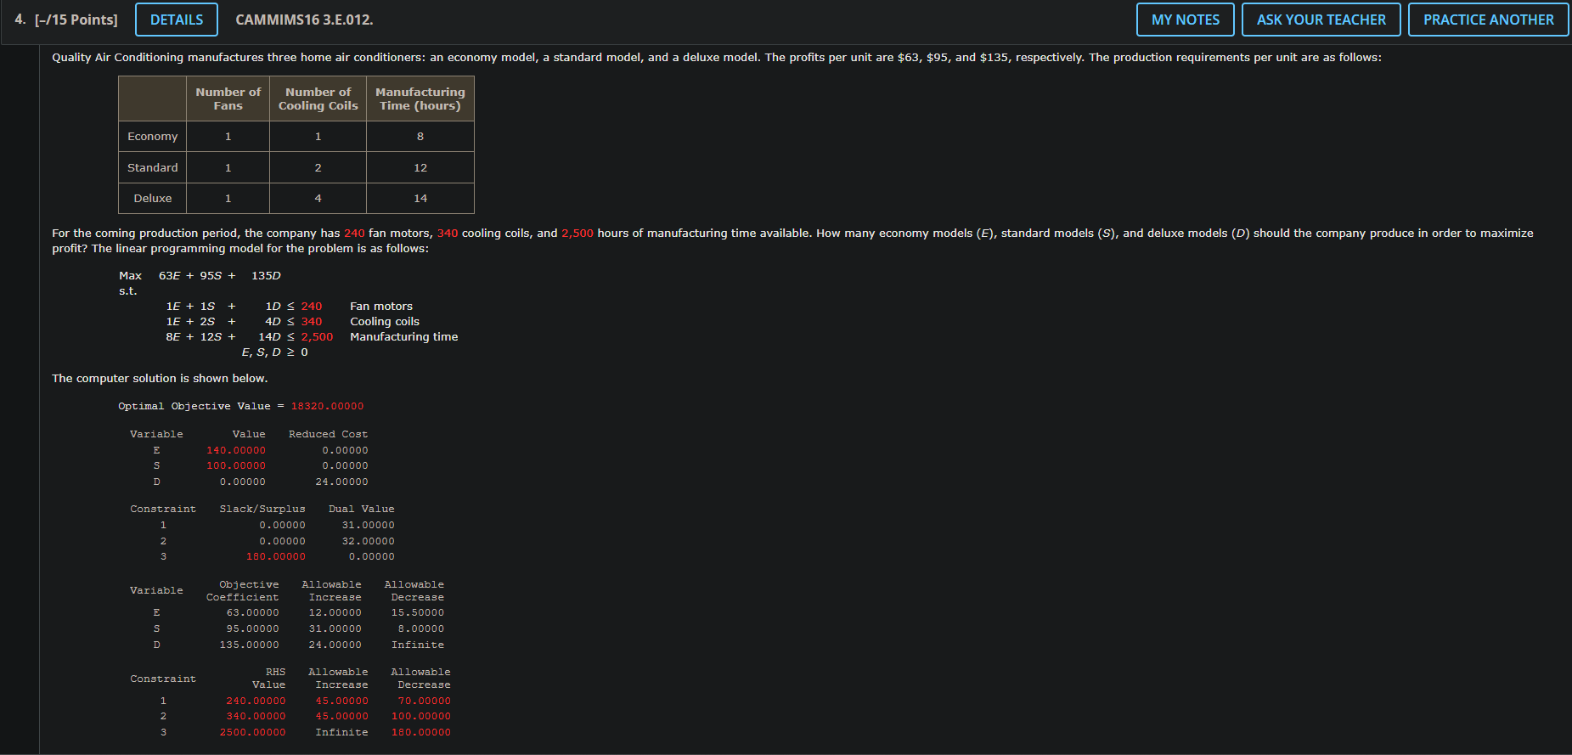Click the 'Manufacturing time' constraint label

404,336
